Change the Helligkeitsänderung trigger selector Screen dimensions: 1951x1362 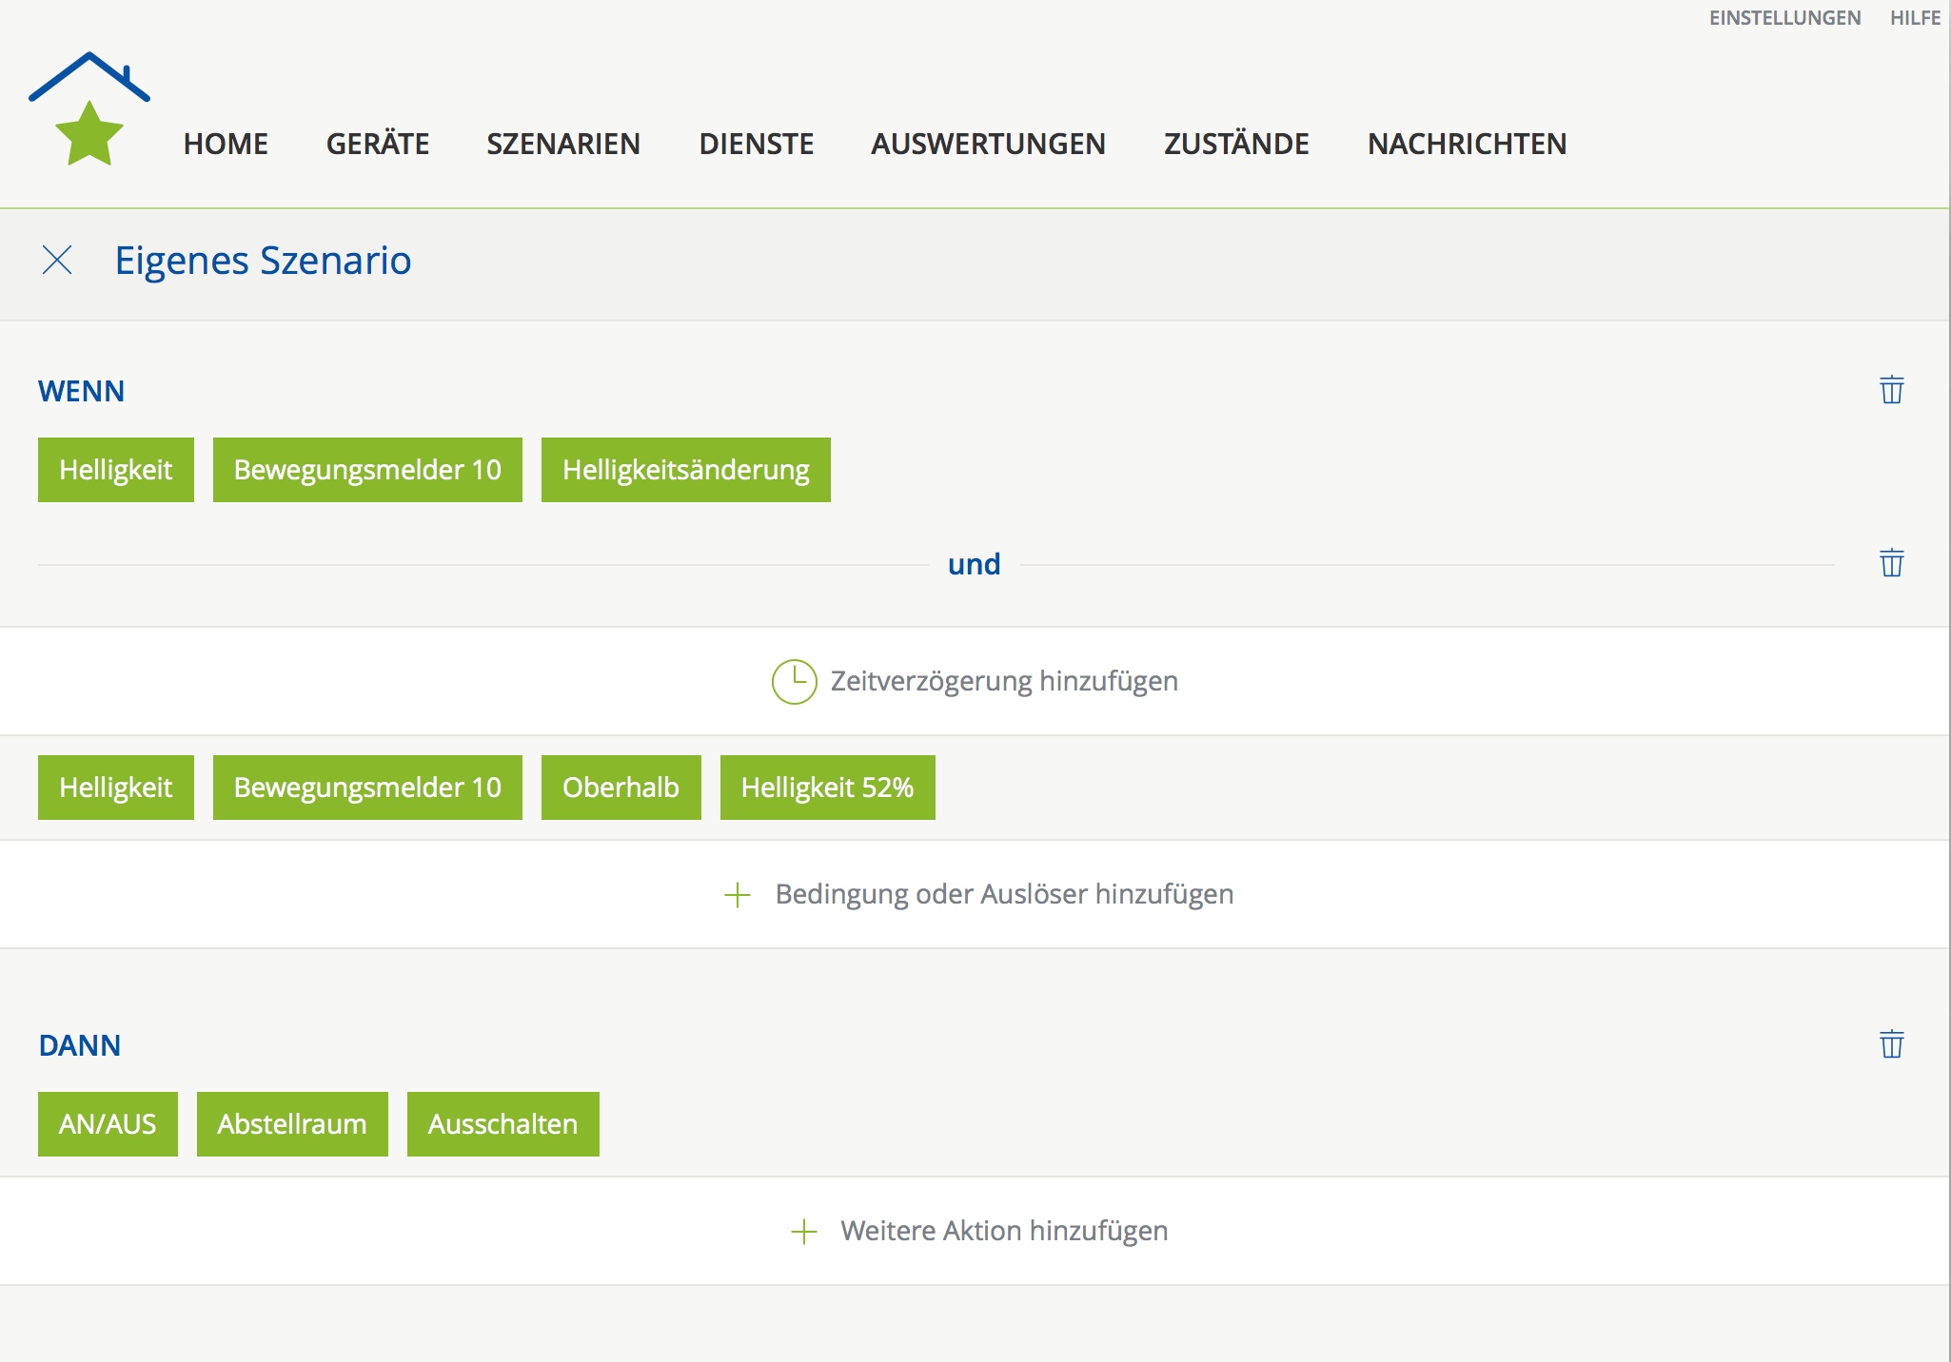[x=685, y=470]
